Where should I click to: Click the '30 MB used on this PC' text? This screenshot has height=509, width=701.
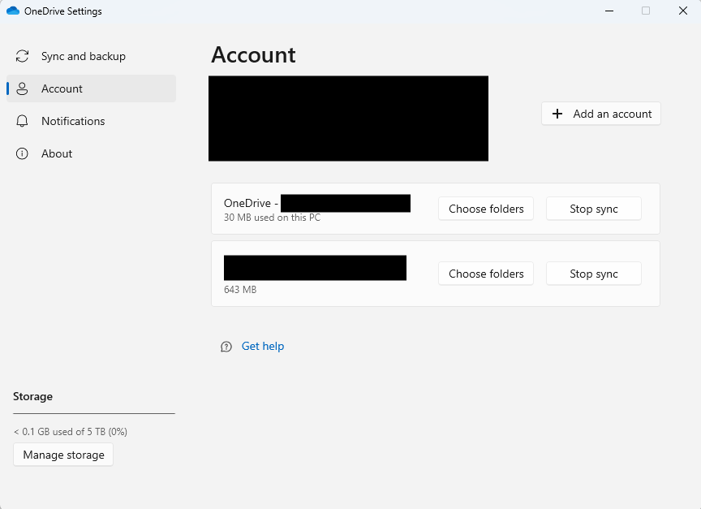point(273,218)
